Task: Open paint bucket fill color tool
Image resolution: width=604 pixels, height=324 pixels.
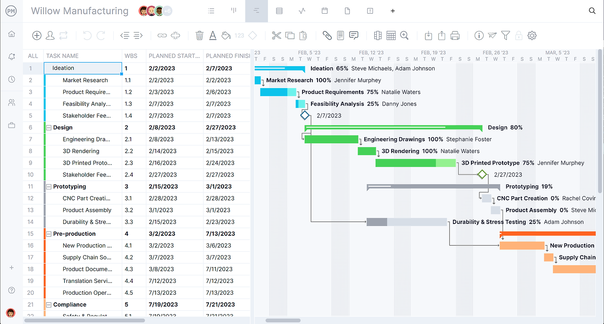Action: (x=226, y=35)
